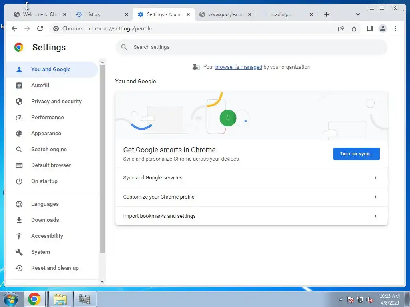Open the profile avatar menu
This screenshot has width=410, height=307.
tap(382, 28)
